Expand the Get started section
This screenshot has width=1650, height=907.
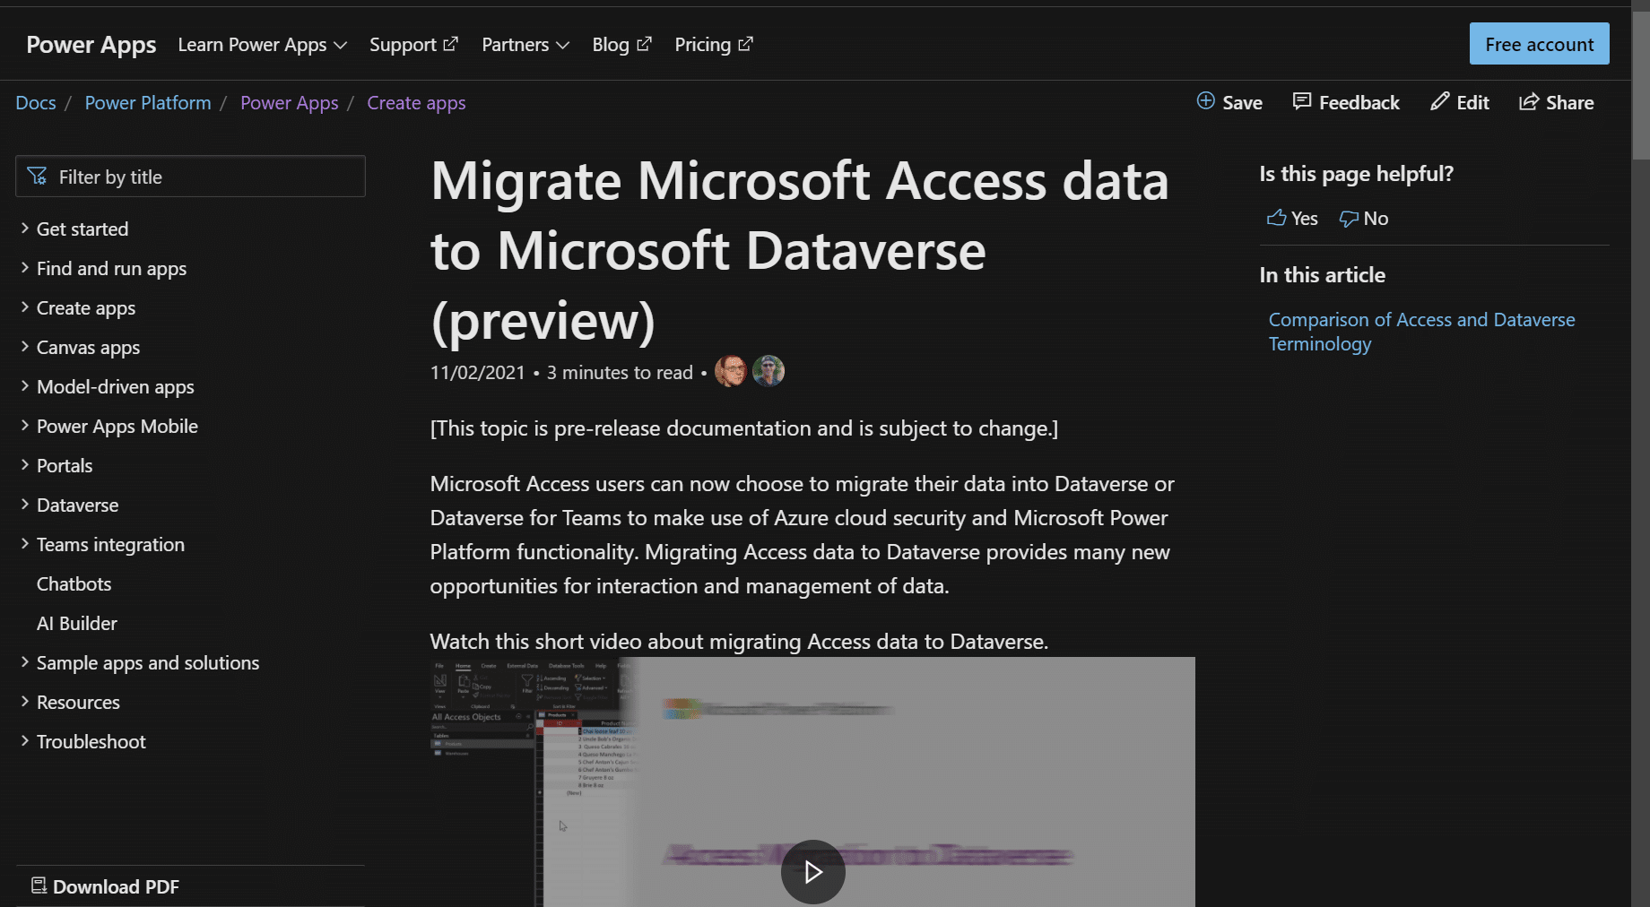[x=25, y=229]
